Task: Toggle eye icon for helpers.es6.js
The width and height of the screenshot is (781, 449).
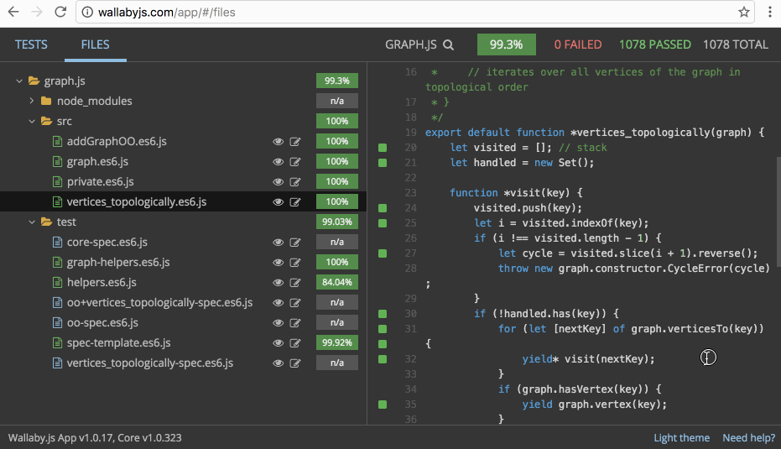Action: (x=278, y=283)
